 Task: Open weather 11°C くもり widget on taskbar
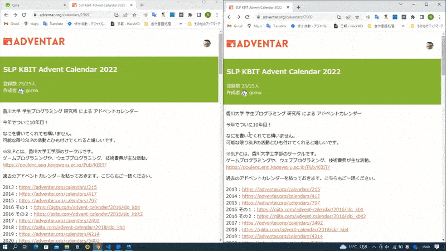[353, 247]
